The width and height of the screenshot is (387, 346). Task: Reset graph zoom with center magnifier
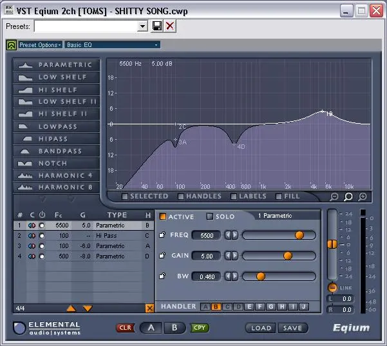pyautogui.click(x=348, y=197)
